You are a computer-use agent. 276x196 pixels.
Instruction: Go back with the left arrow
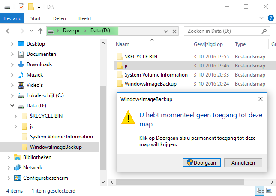(9, 31)
